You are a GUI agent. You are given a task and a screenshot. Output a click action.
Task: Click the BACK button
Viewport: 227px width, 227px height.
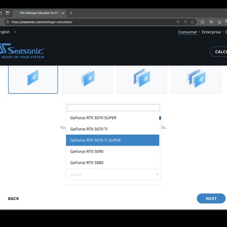click(x=14, y=198)
